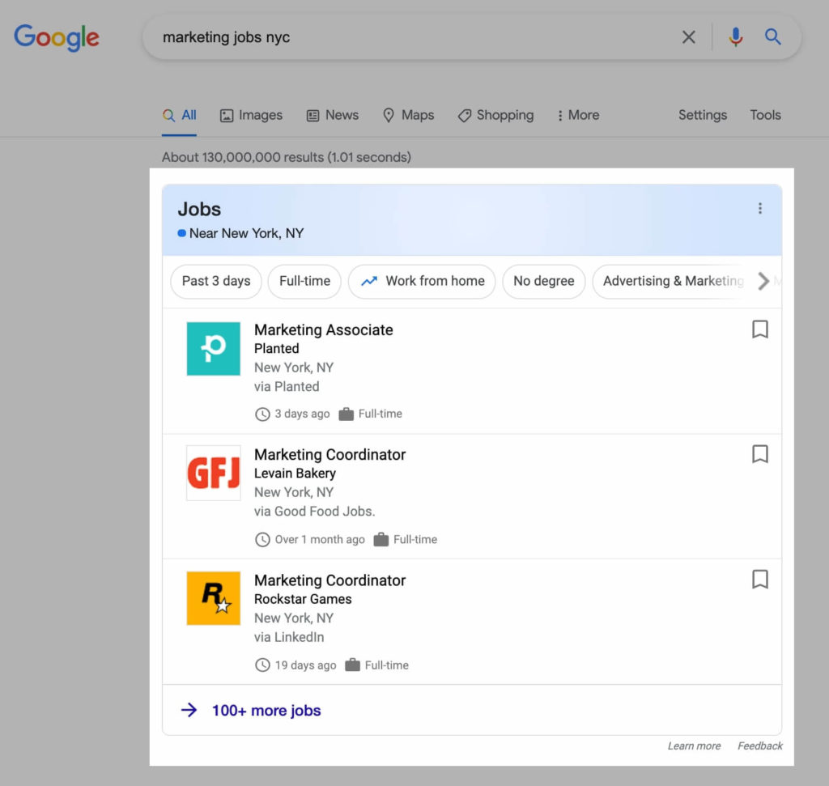Select the All results tab
The height and width of the screenshot is (786, 829).
pyautogui.click(x=179, y=115)
